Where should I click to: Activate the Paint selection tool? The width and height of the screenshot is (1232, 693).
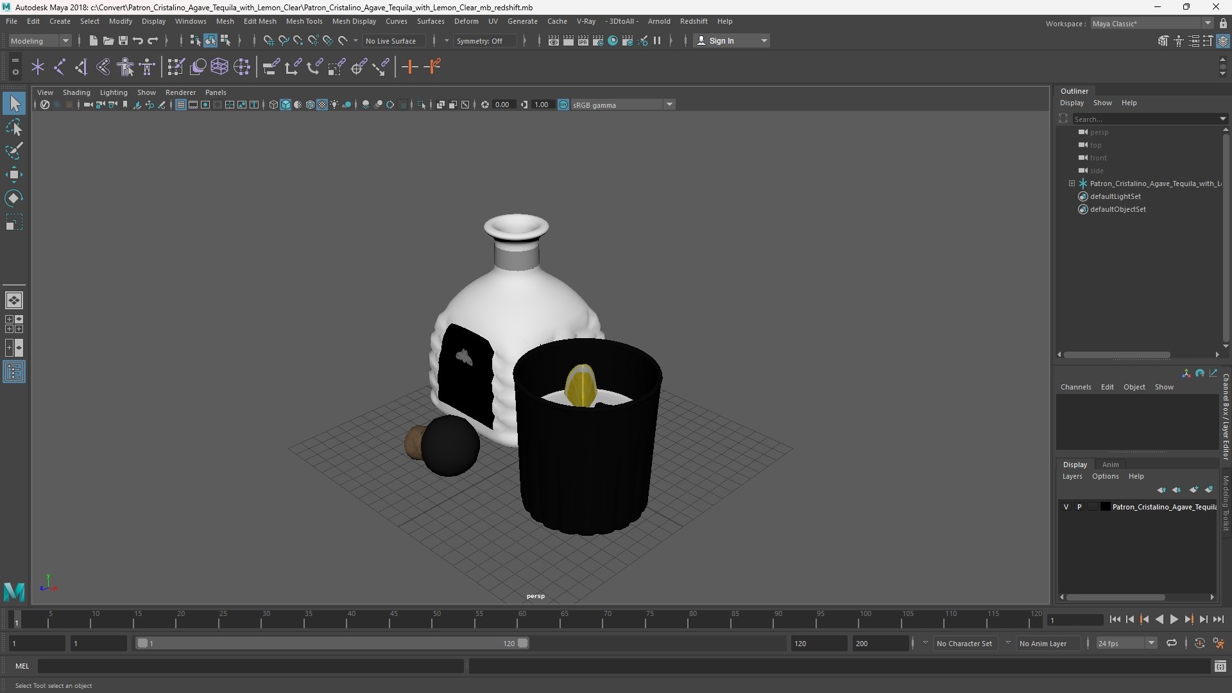(x=14, y=151)
